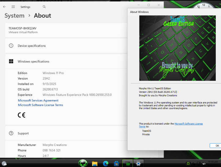221x167 pixels.
Task: Click the licensee organization Private
Action: [x=146, y=134]
